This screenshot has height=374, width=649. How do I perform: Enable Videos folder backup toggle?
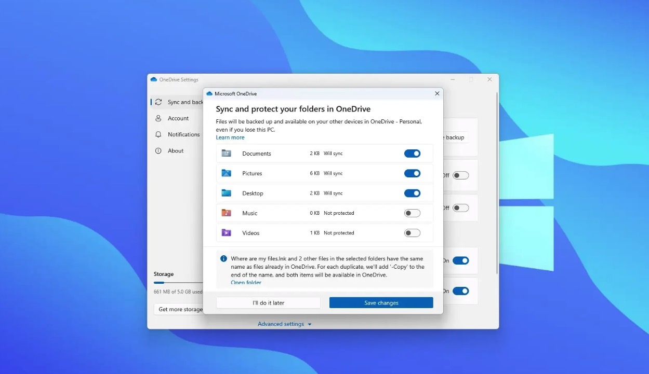412,233
